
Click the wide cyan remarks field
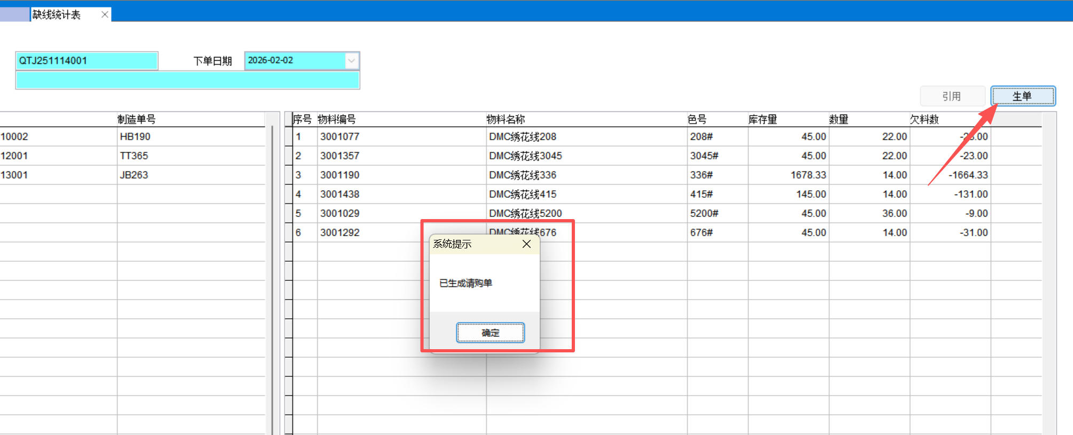click(187, 80)
